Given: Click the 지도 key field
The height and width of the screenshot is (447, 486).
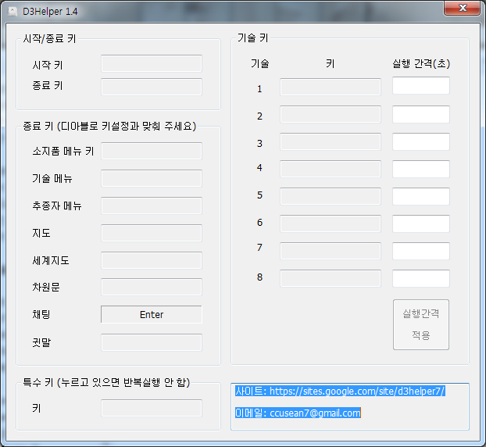Looking at the screenshot, I should (x=152, y=233).
